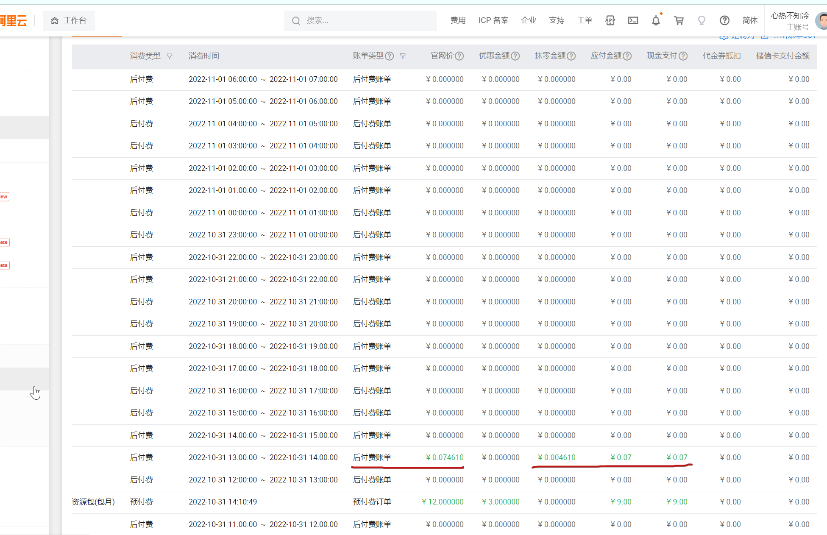Click the API tools icon
Image resolution: width=827 pixels, height=535 pixels.
tap(610, 20)
